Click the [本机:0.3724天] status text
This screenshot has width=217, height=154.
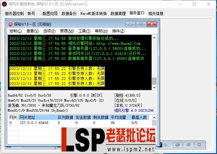coord(128,105)
